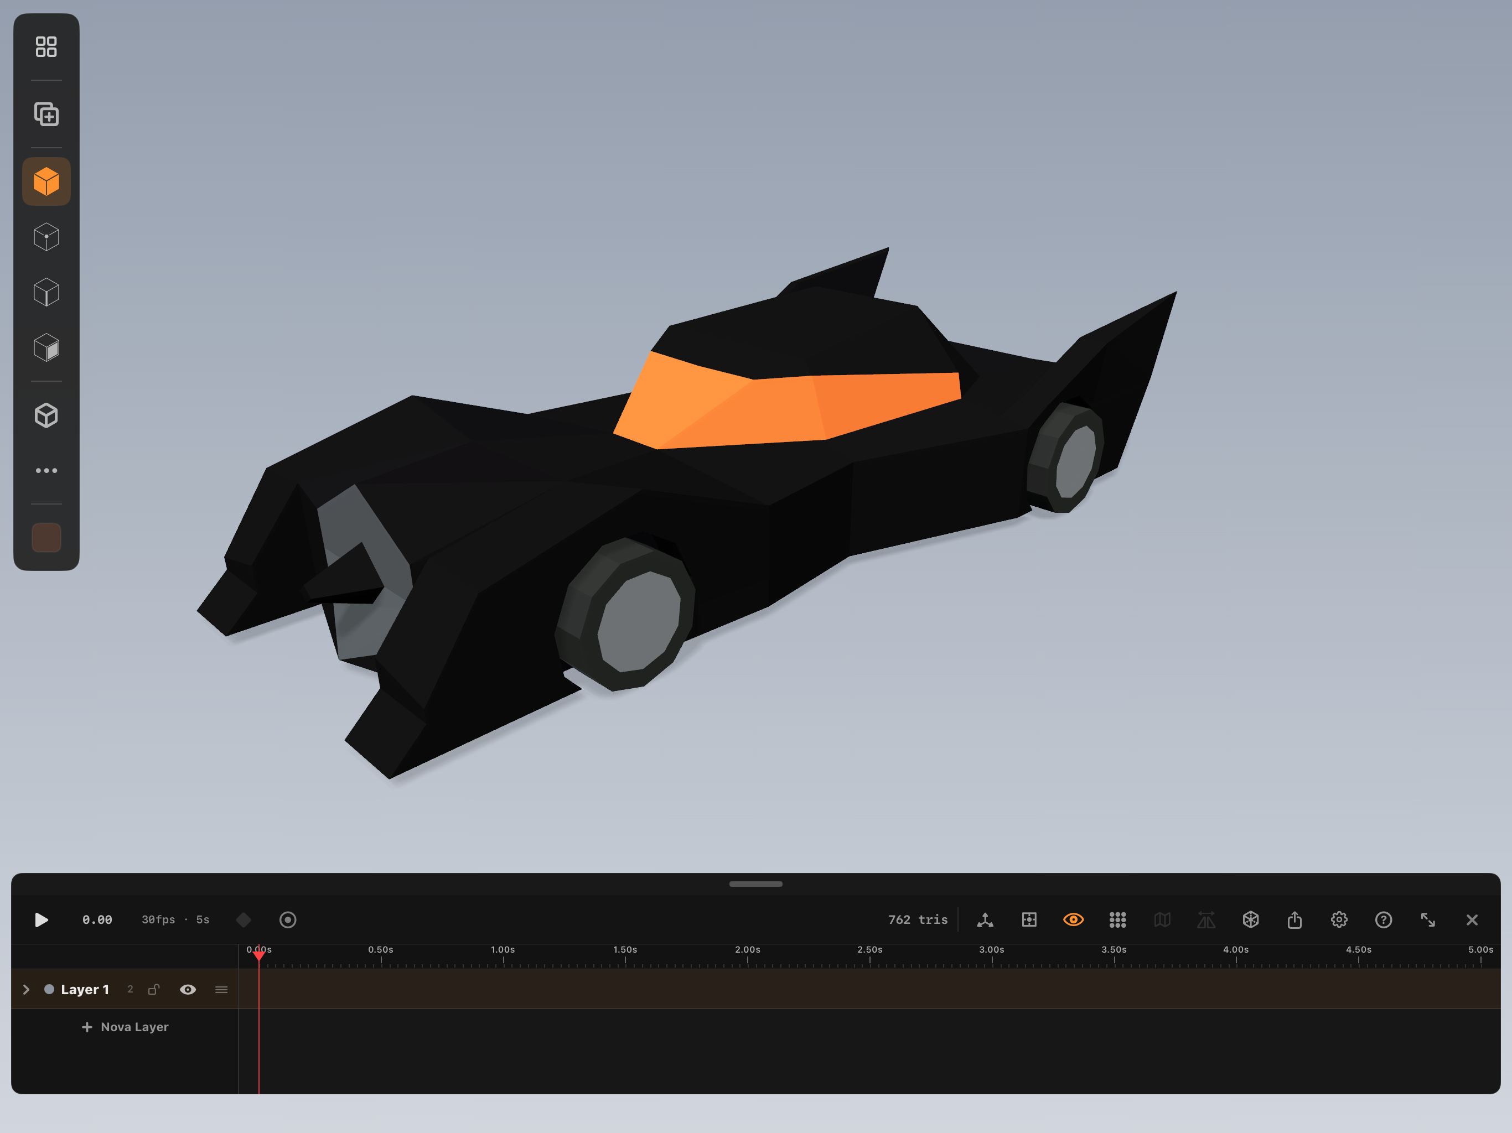The image size is (1512, 1133).
Task: Open the three-dots more tools menu
Action: point(46,470)
